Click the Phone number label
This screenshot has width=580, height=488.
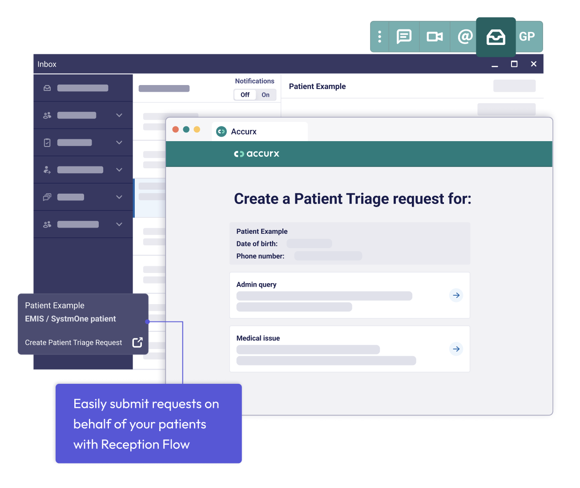[260, 256]
